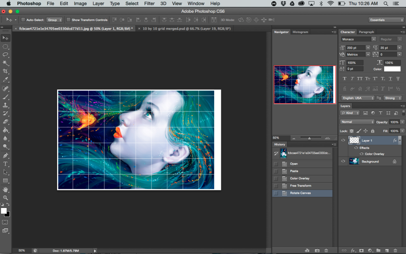Select the Magic Wand tool
The image size is (406, 254).
(5, 63)
